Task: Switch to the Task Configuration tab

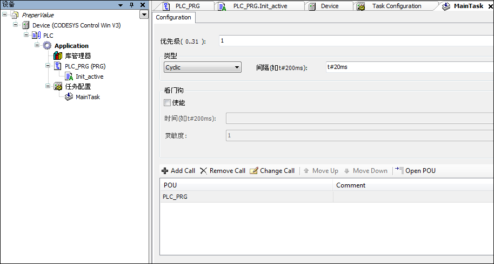Action: point(396,6)
